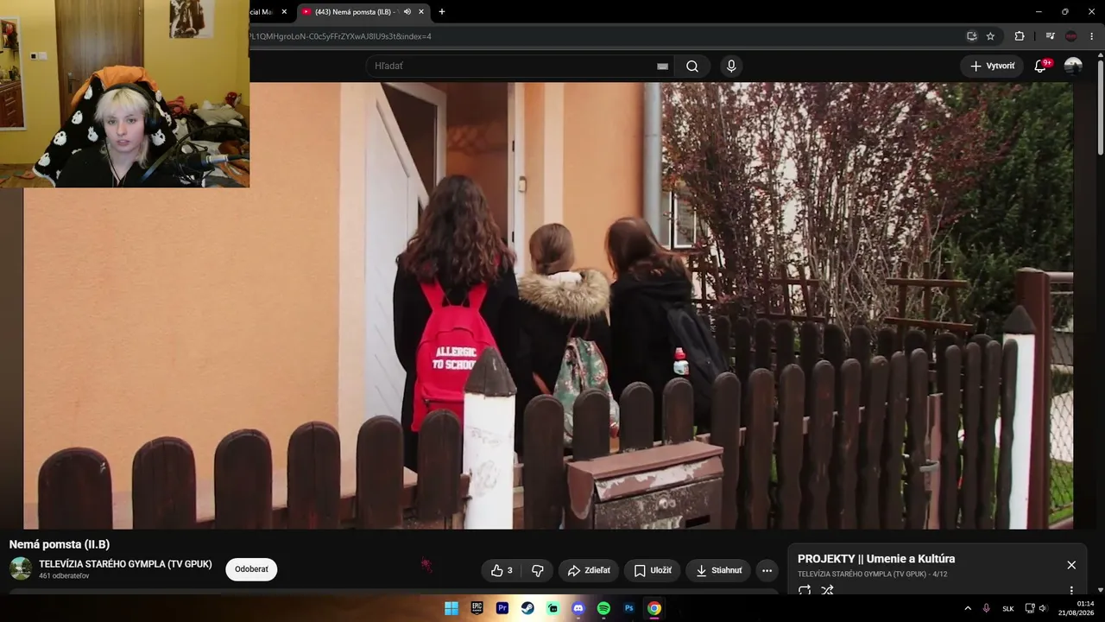Open the on-screen keyboard in search box
This screenshot has height=622, width=1105.
(662, 67)
